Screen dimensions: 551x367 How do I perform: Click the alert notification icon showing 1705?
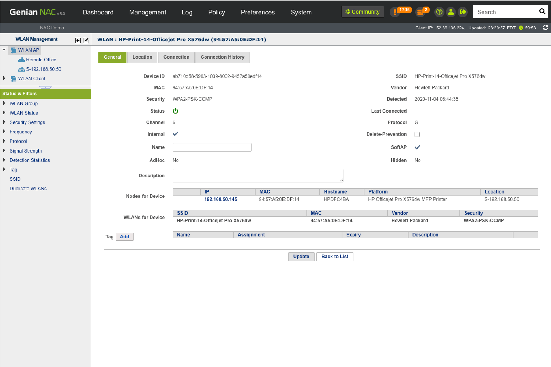click(x=395, y=12)
